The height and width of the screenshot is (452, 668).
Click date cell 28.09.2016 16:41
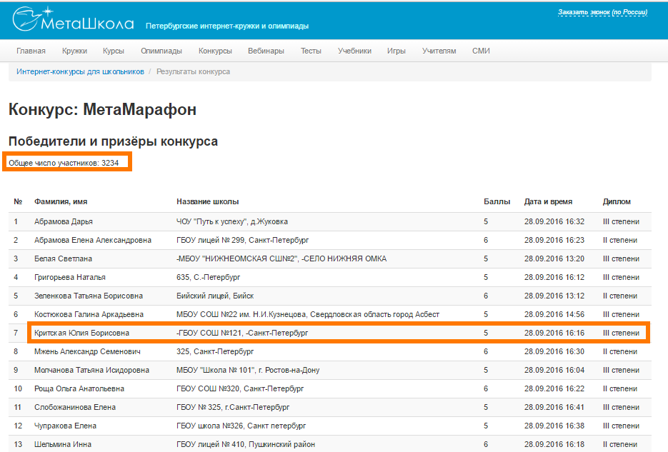554,407
